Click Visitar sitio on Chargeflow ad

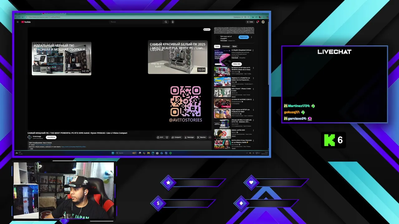pos(237,64)
